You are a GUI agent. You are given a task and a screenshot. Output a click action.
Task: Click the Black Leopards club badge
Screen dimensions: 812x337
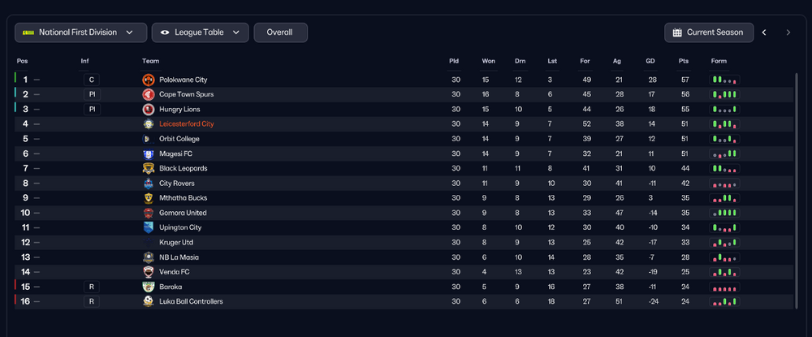[148, 168]
